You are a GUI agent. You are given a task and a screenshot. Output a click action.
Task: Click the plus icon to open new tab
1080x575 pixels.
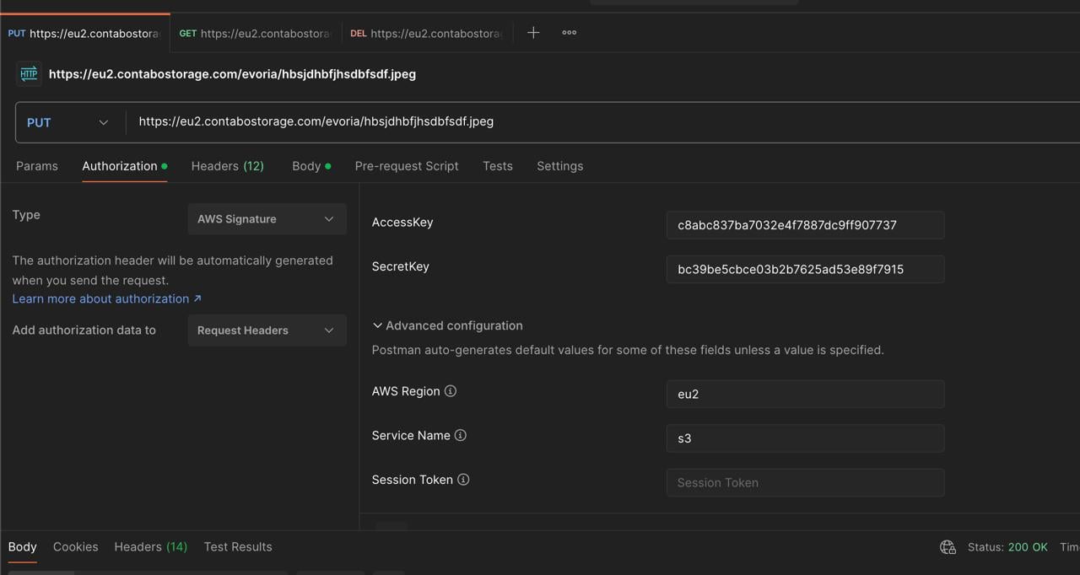point(533,33)
